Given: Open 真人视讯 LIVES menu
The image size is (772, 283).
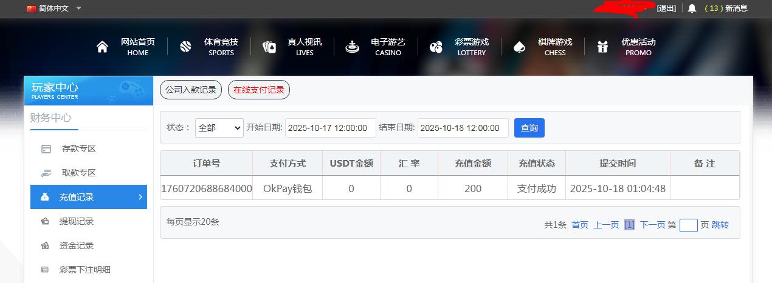Looking at the screenshot, I should pyautogui.click(x=305, y=47).
